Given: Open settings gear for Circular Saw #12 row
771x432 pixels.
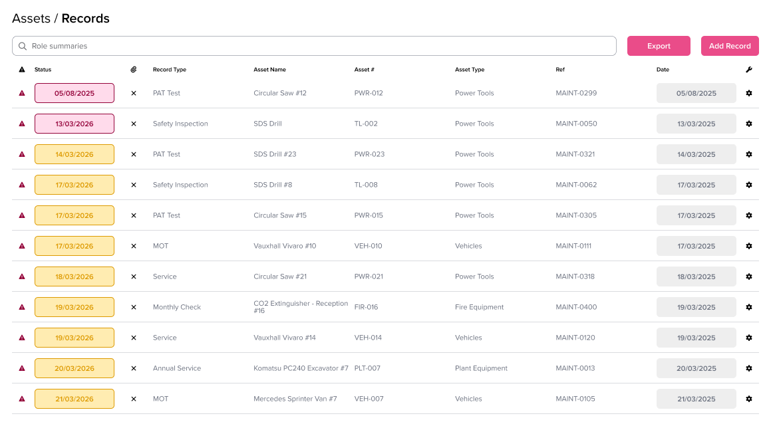Looking at the screenshot, I should [x=748, y=93].
